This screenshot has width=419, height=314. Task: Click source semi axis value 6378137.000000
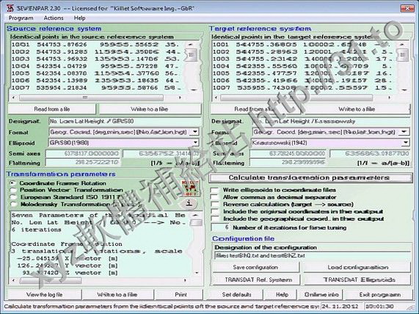[83, 153]
